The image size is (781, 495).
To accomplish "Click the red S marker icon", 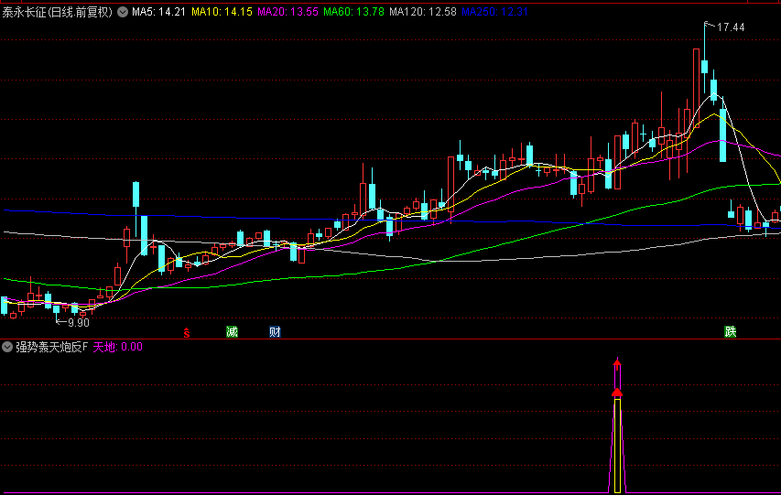I will (x=186, y=333).
